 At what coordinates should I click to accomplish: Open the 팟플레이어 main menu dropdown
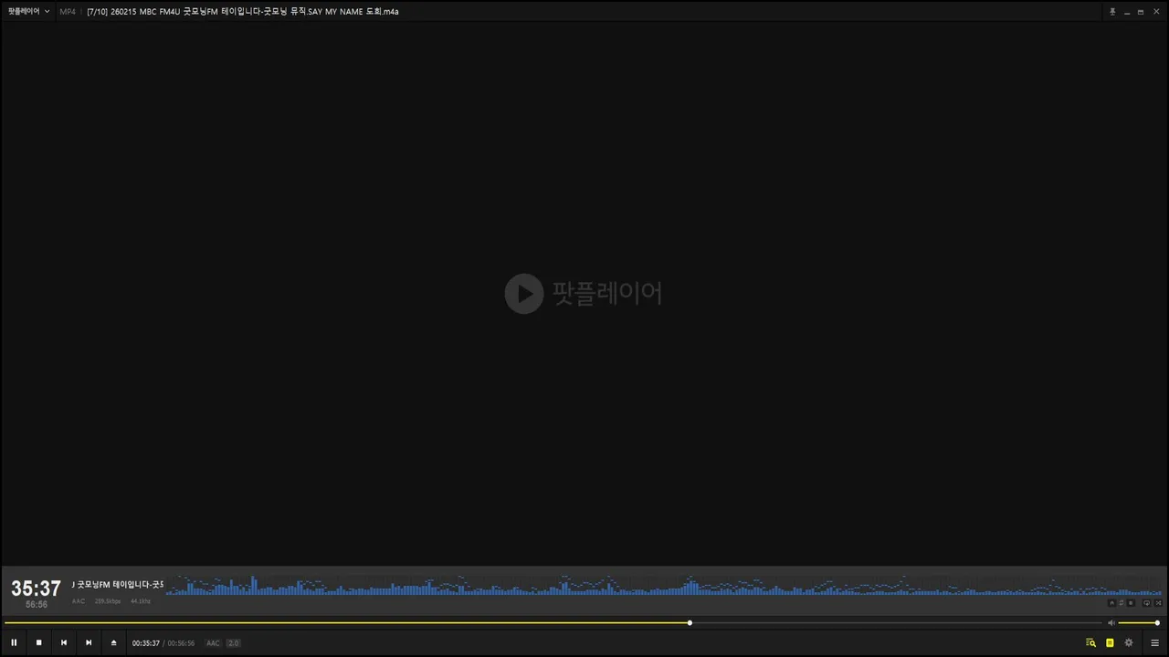(29, 12)
